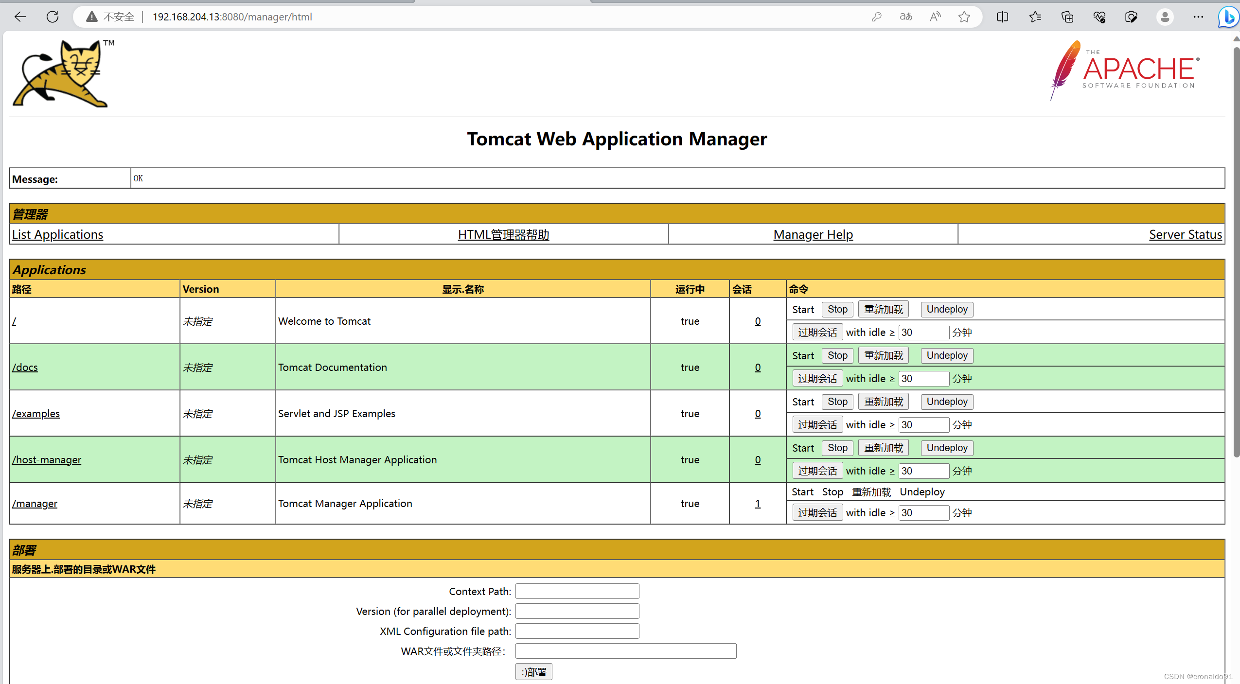Expire sessions (过期会话) for /docs
Image resolution: width=1240 pixels, height=684 pixels.
[x=817, y=379]
